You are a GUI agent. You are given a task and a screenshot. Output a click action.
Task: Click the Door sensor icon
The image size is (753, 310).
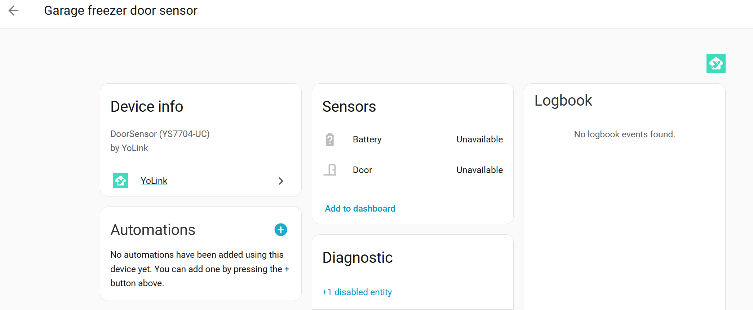(330, 170)
